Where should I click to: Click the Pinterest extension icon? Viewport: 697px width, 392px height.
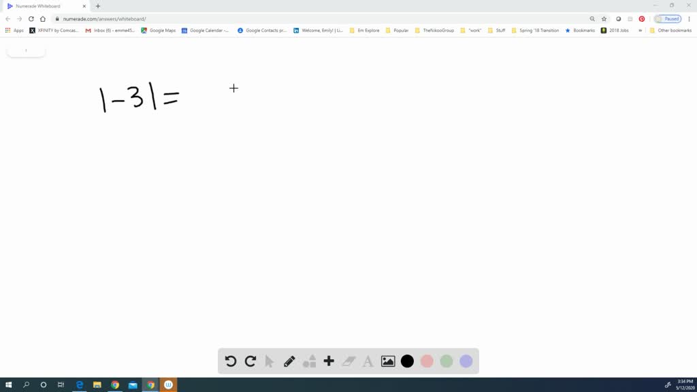(641, 19)
